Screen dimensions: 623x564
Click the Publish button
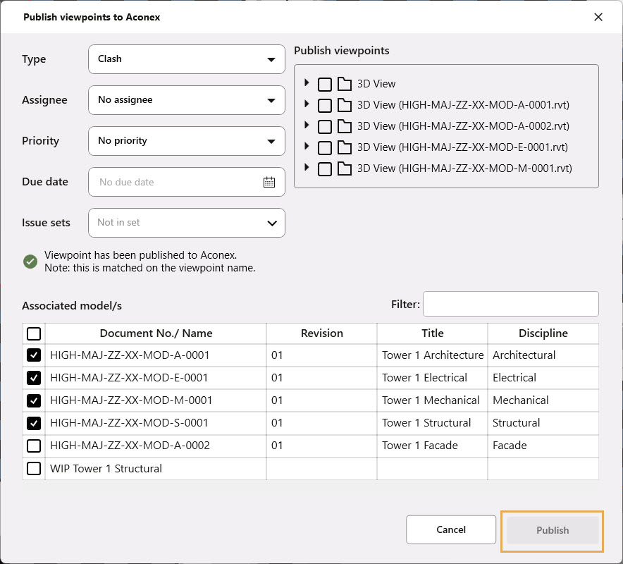pyautogui.click(x=553, y=530)
